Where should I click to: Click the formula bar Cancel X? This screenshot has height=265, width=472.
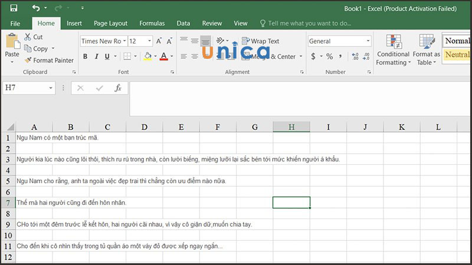[x=80, y=88]
